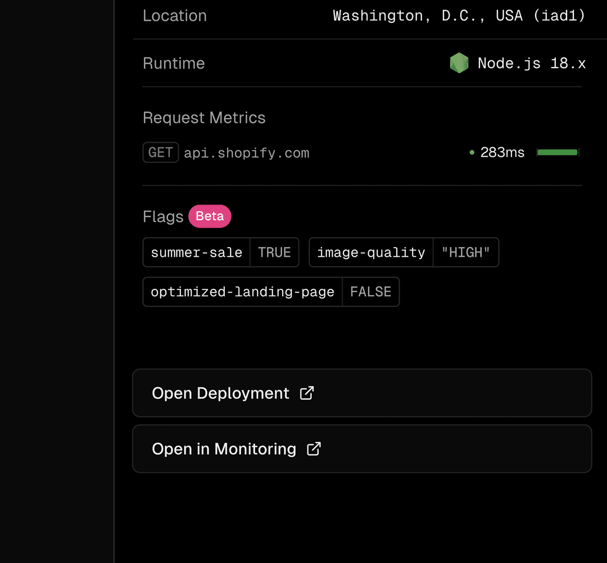This screenshot has height=563, width=607.
Task: Click the green status dot beside 283ms
Action: 472,152
